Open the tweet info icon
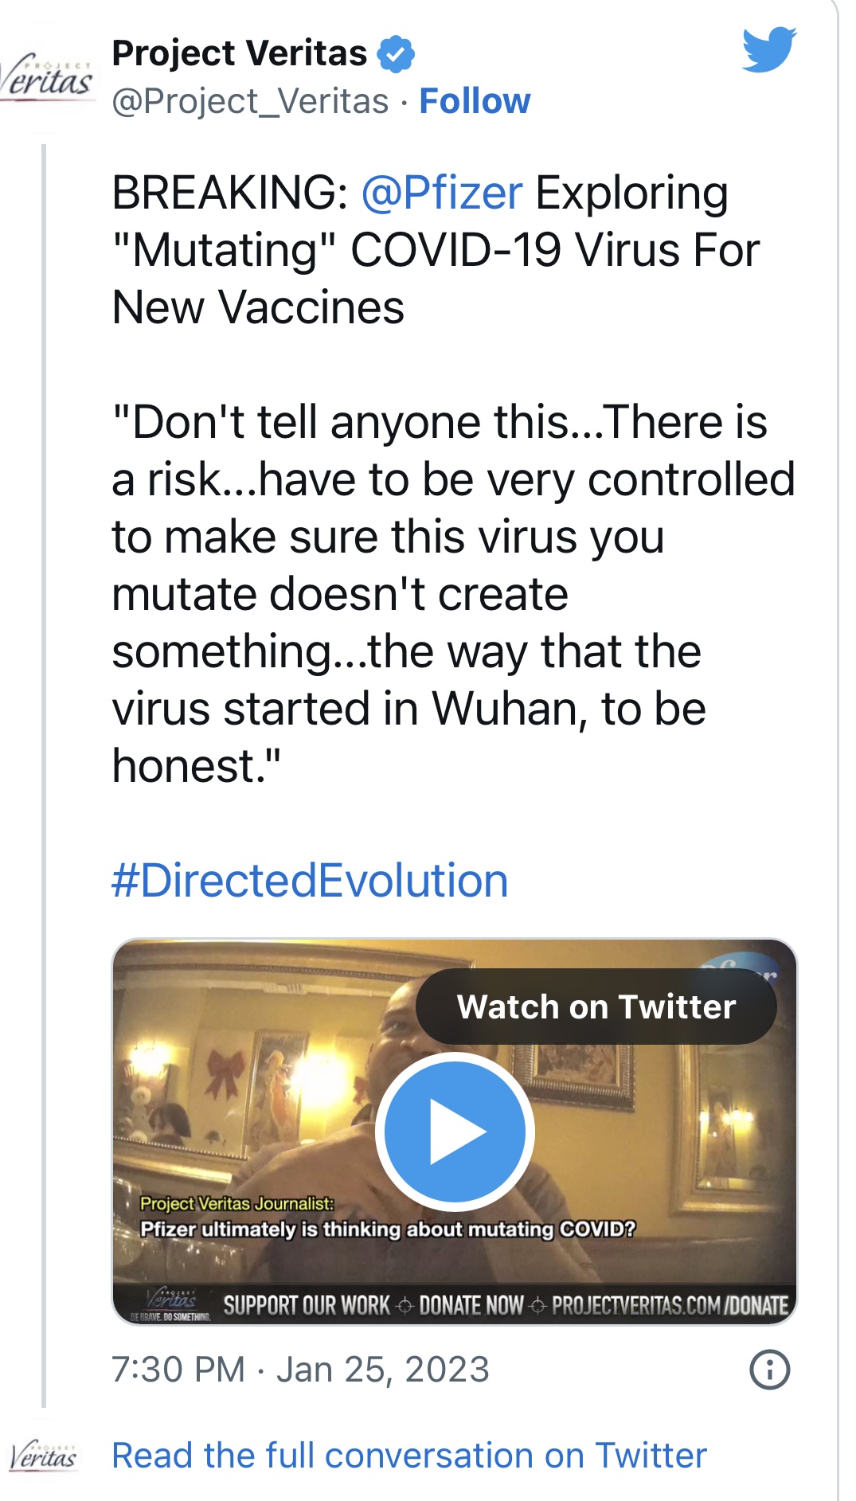The image size is (856, 1501). click(769, 1370)
